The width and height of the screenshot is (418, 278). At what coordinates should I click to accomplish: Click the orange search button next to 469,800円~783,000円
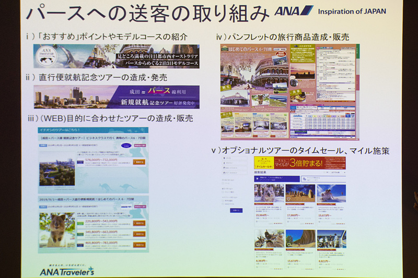coord(139,245)
